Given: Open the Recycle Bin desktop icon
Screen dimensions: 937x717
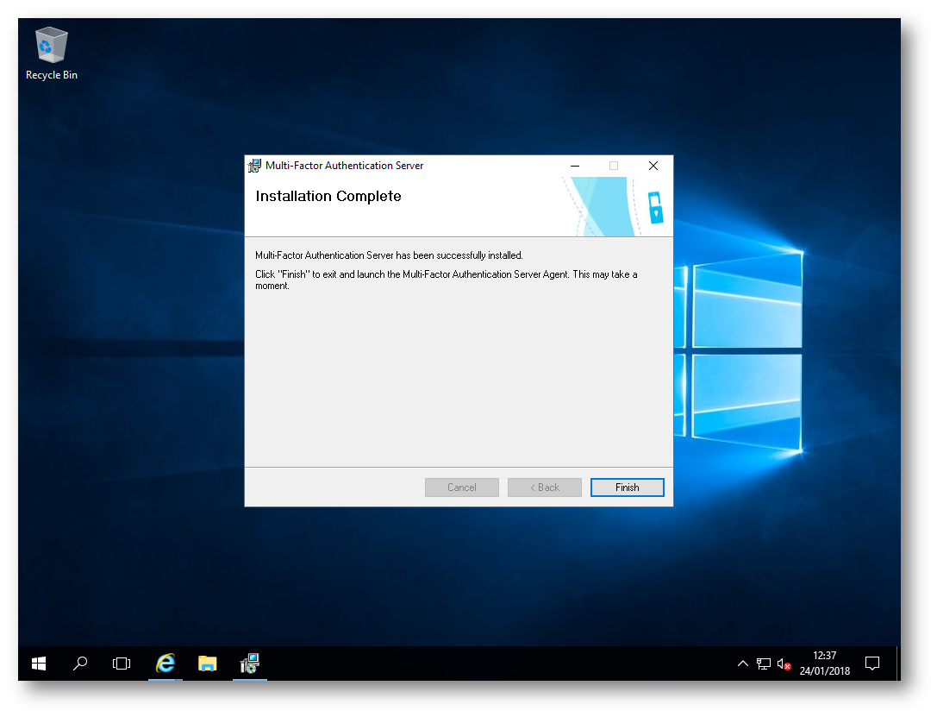Looking at the screenshot, I should pyautogui.click(x=52, y=53).
